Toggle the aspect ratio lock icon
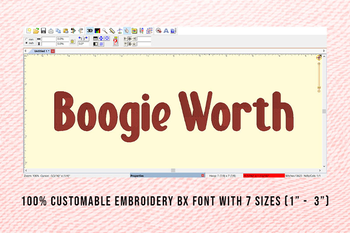 point(72,42)
